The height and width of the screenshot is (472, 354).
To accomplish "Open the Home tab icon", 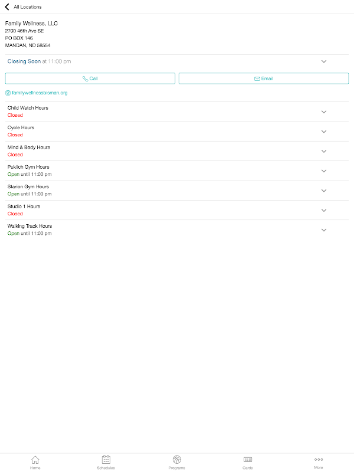I will coord(35,460).
